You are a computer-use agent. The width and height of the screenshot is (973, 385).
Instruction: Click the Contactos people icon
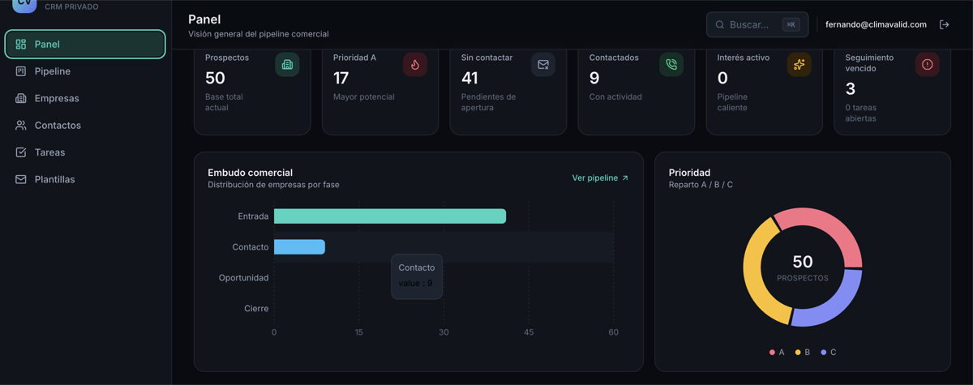21,126
